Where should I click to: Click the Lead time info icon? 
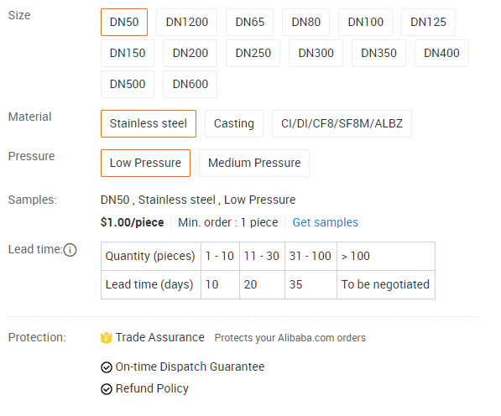70,250
